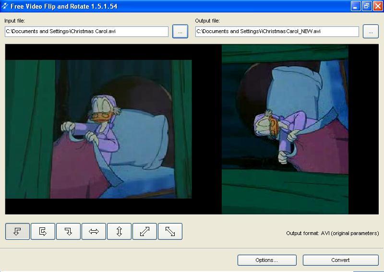Select the rotate 90° left button
This screenshot has width=384, height=272.
(x=17, y=231)
